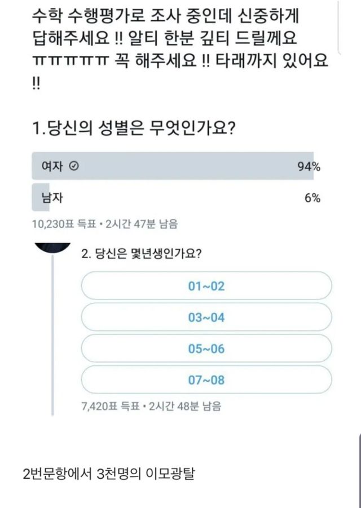The width and height of the screenshot is (361, 508).
Task: Click question 1 당신의 성별은 무엇인가요
Action: point(134,130)
